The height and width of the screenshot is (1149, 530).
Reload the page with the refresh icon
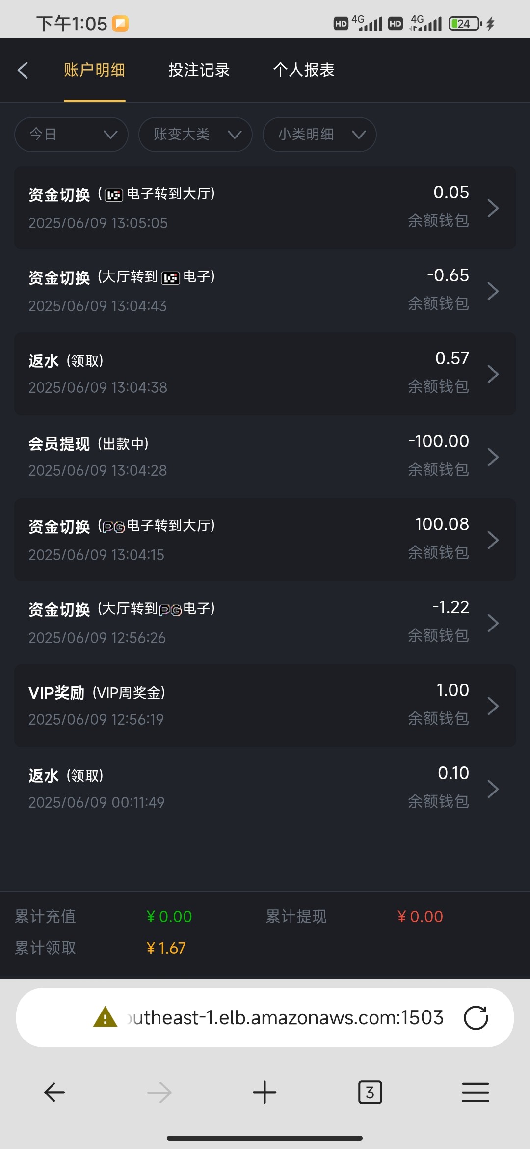coord(476,1017)
